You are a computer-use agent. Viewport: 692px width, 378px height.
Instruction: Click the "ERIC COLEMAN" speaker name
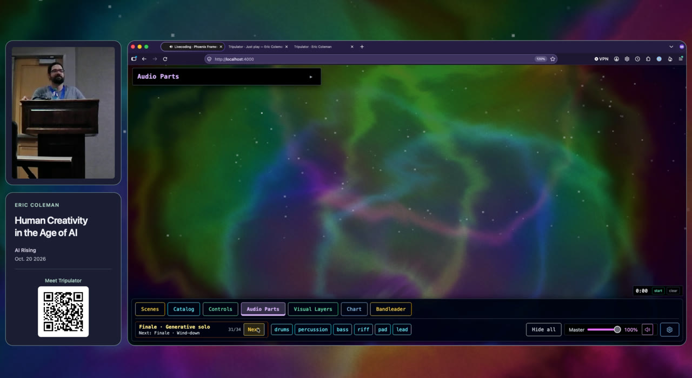pos(37,205)
